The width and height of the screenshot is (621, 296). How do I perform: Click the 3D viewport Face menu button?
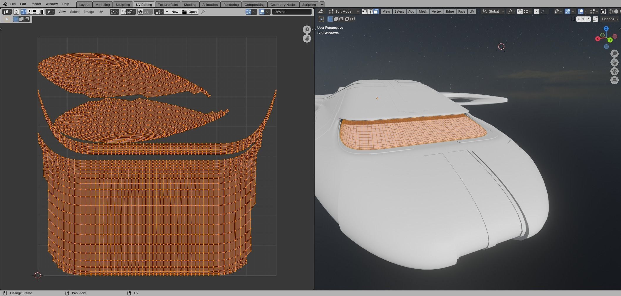(462, 11)
